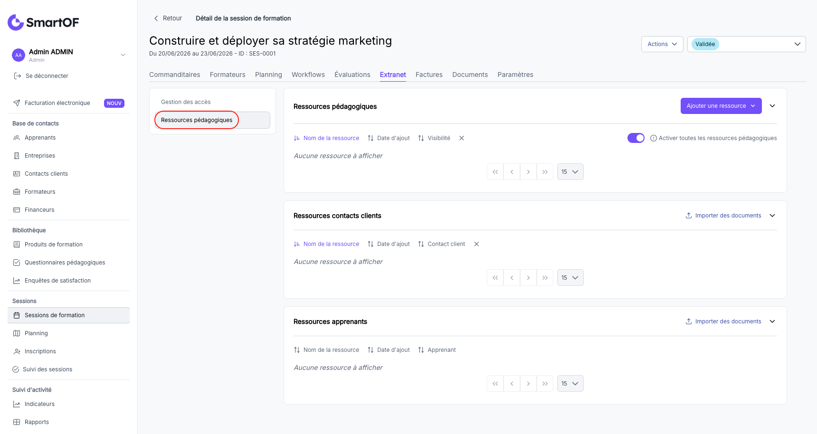Collapse the Ressources apprenants section chevron
The width and height of the screenshot is (817, 434).
click(x=772, y=321)
